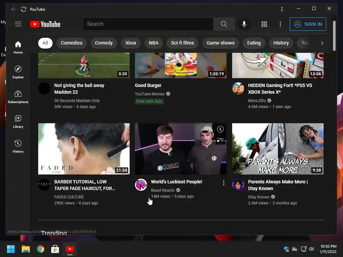
Task: Select the History filter chip
Action: 281,43
